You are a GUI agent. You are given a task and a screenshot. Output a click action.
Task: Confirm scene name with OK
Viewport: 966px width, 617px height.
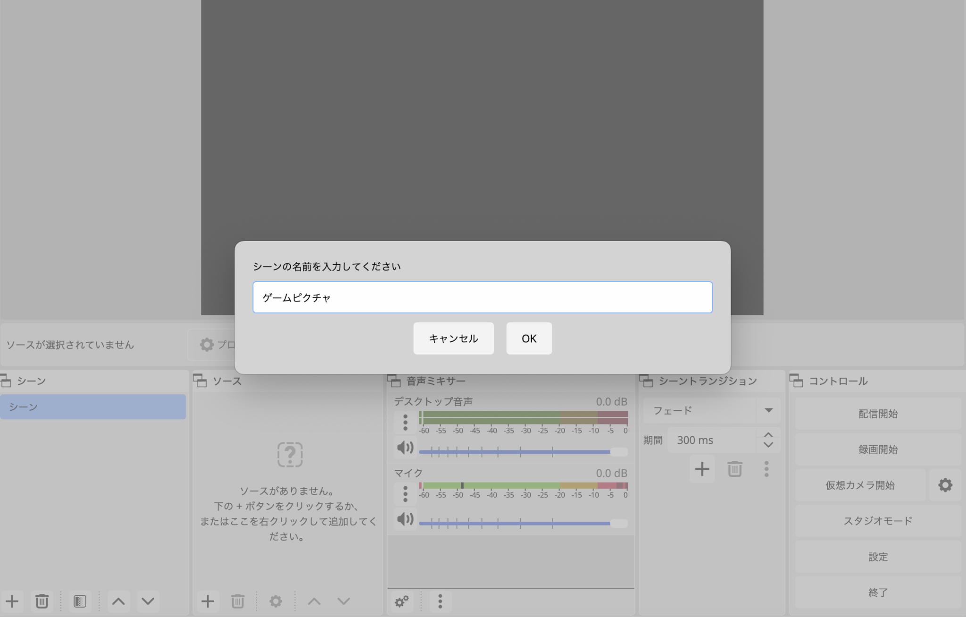click(x=529, y=338)
